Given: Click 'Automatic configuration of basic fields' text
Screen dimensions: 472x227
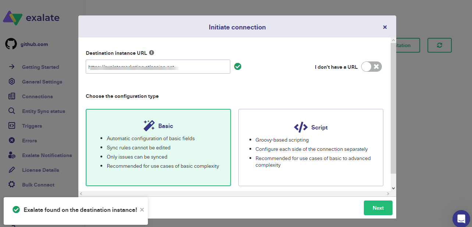Looking at the screenshot, I should pos(151,138).
